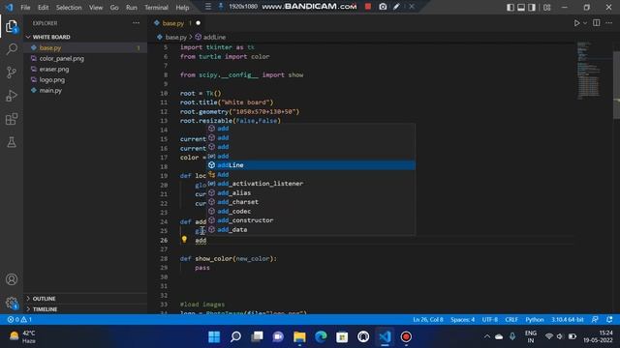Viewport: 620px width, 348px height.
Task: Toggle the primary side bar layout icon
Action: click(x=511, y=8)
